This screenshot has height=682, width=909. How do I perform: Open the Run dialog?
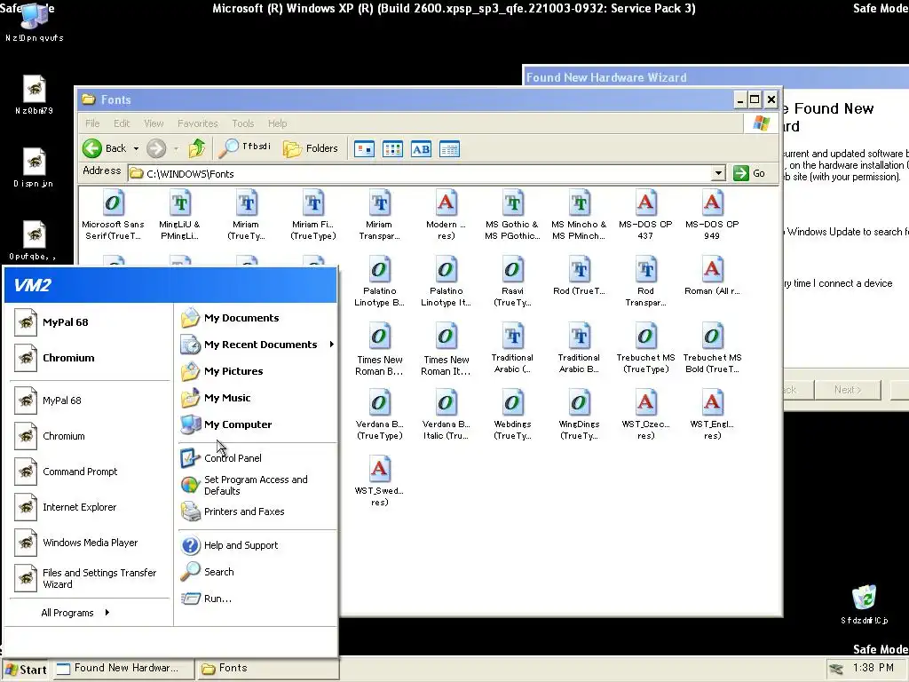pyautogui.click(x=257, y=599)
